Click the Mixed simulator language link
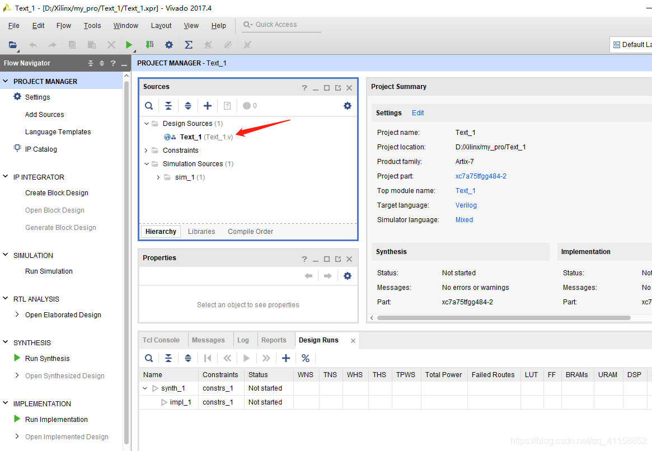The width and height of the screenshot is (652, 451). click(x=464, y=219)
